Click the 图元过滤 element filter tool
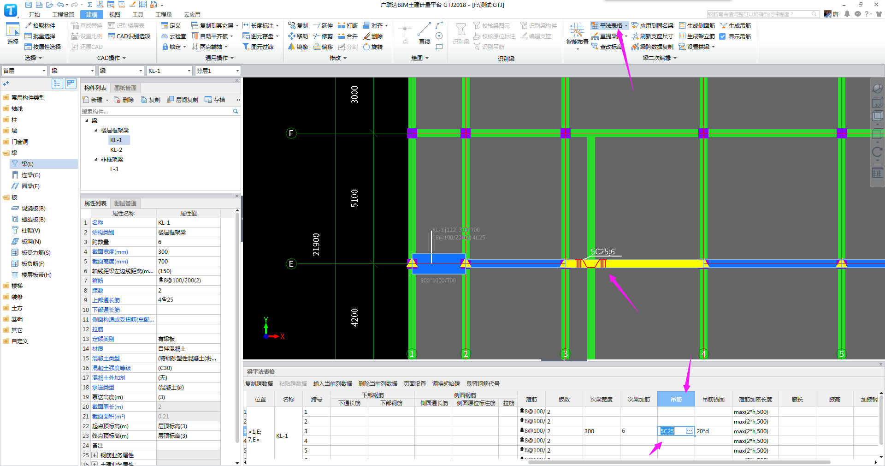The width and height of the screenshot is (885, 466). pos(258,47)
